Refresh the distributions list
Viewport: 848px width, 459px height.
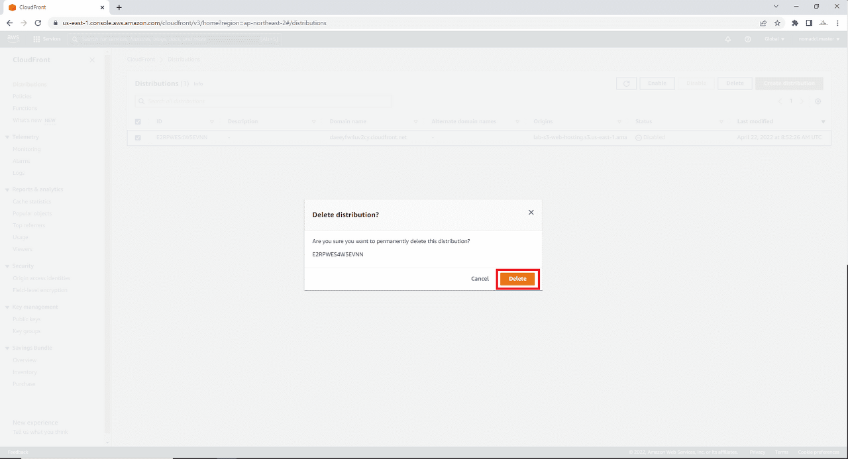pyautogui.click(x=626, y=83)
